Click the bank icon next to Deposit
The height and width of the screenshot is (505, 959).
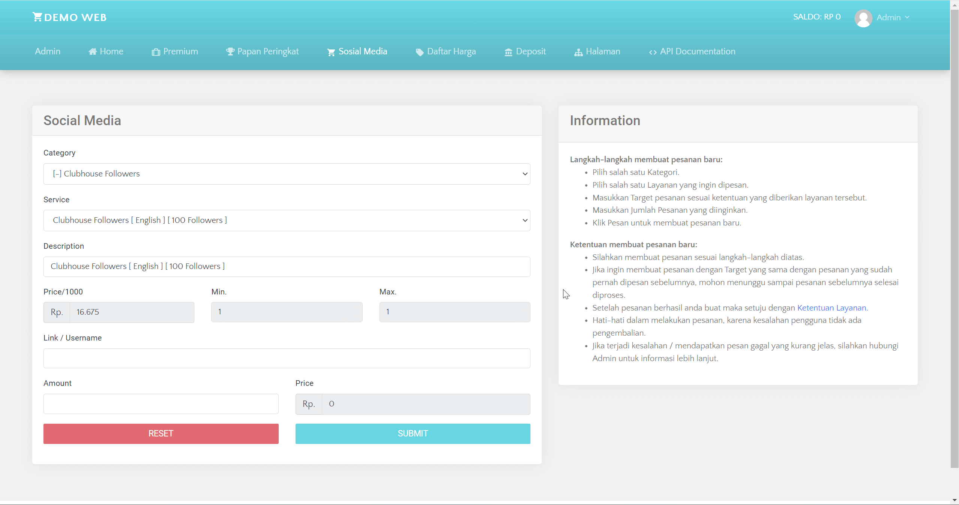click(508, 52)
